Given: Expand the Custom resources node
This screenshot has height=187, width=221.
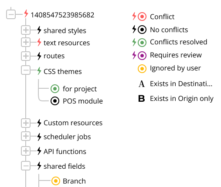Looking at the screenshot, I should tap(26, 123).
